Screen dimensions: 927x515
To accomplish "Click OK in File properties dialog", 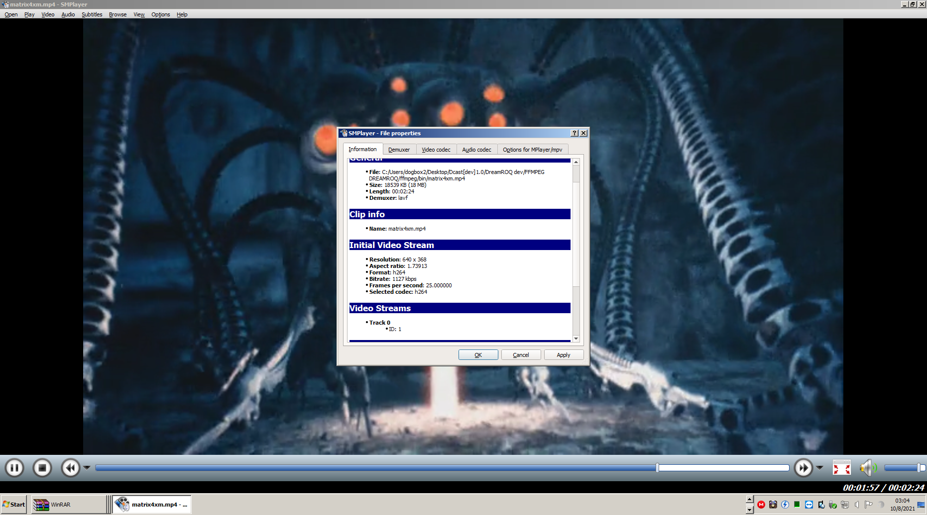I will [478, 355].
